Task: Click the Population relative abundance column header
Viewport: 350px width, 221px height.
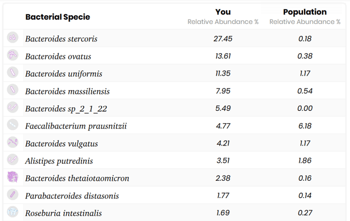Action: pos(305,16)
